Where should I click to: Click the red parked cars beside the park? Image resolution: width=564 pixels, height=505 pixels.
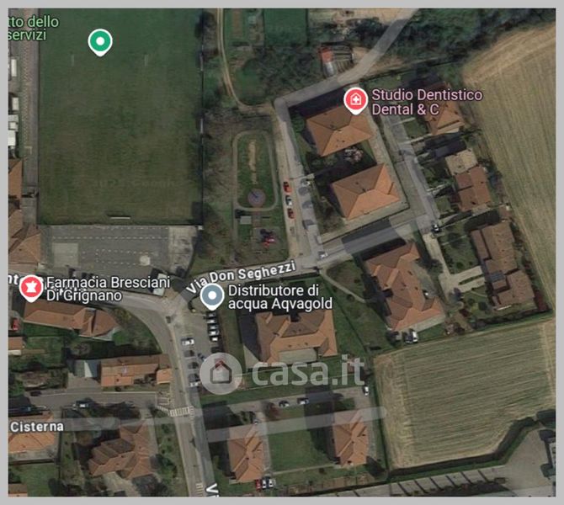[x=288, y=199]
